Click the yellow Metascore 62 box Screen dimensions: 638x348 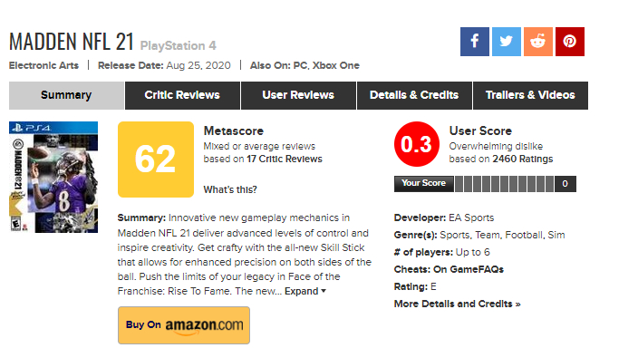(x=156, y=159)
